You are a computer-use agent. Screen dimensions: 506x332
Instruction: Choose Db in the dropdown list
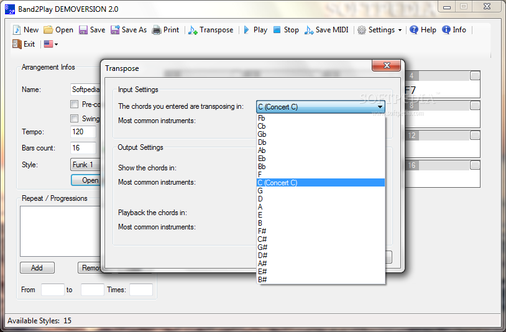click(x=321, y=142)
